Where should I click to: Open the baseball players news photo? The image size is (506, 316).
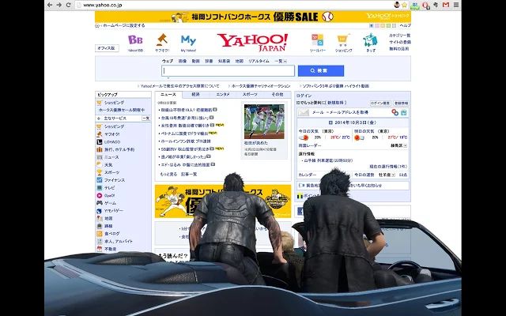click(x=264, y=122)
